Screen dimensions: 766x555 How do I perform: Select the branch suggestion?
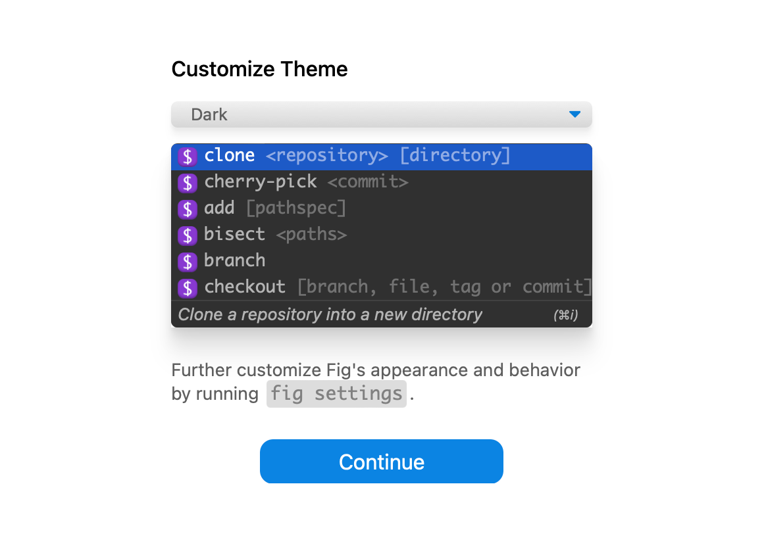click(382, 262)
